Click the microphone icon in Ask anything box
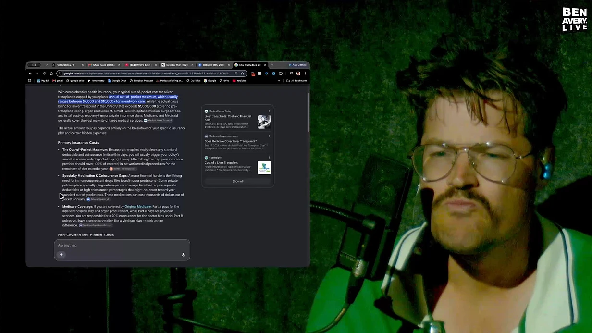This screenshot has height=333, width=592. tap(183, 255)
